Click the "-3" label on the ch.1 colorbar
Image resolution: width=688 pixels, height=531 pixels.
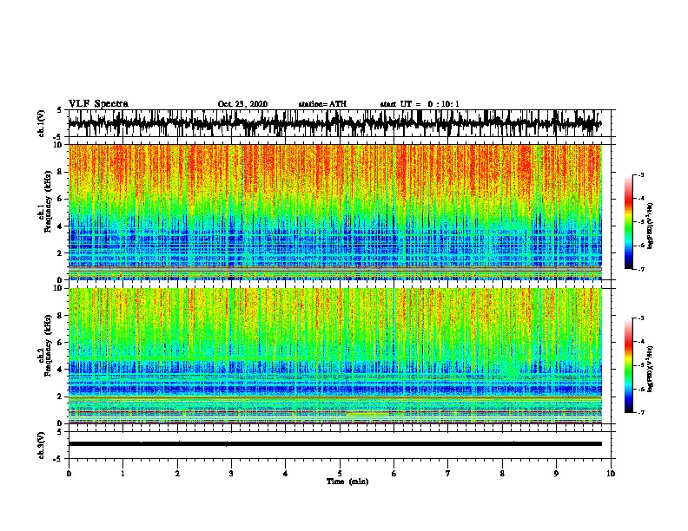(641, 174)
